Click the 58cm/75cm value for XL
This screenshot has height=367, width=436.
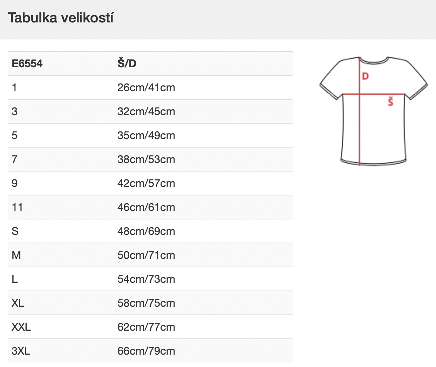[146, 303]
